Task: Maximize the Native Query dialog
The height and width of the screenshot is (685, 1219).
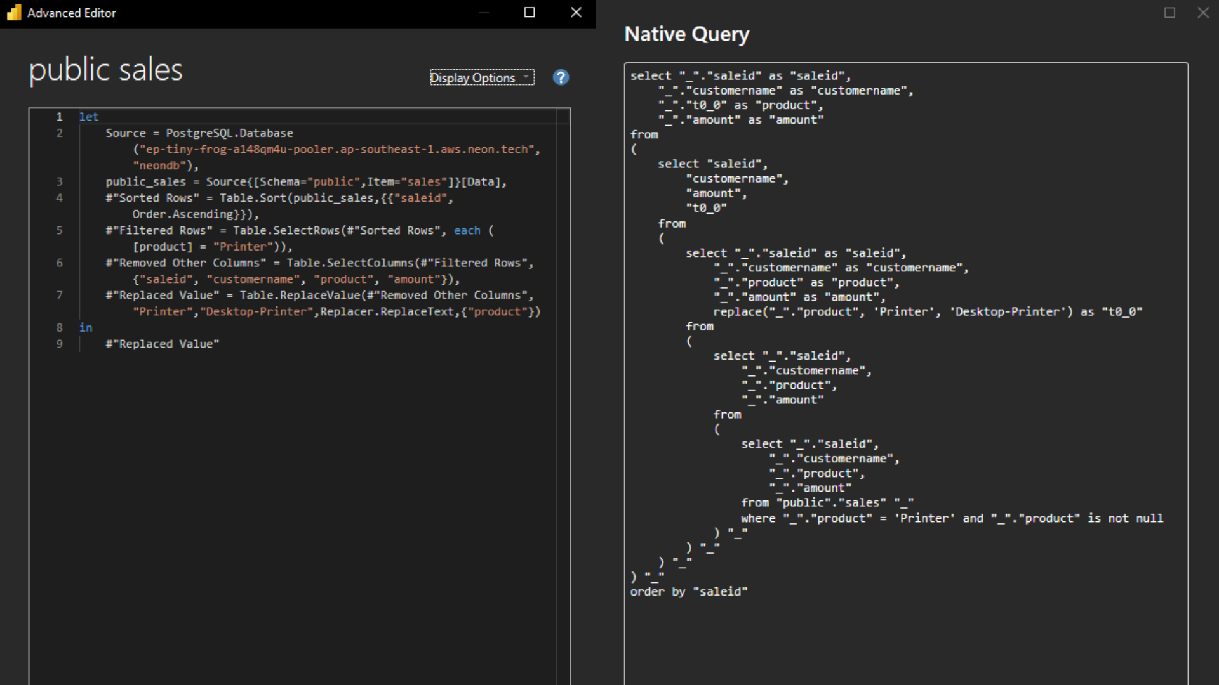Action: pos(1169,13)
